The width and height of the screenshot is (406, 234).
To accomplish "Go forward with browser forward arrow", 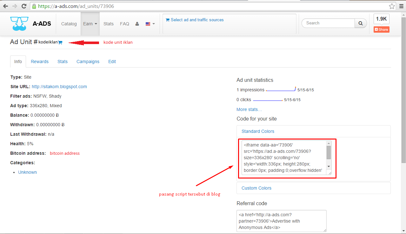I will click(x=15, y=6).
